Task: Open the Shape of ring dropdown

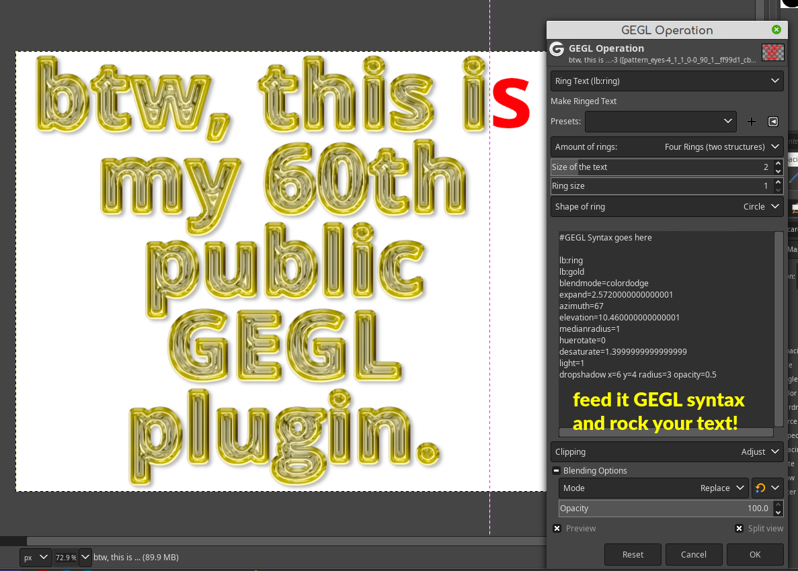Action: coord(667,207)
